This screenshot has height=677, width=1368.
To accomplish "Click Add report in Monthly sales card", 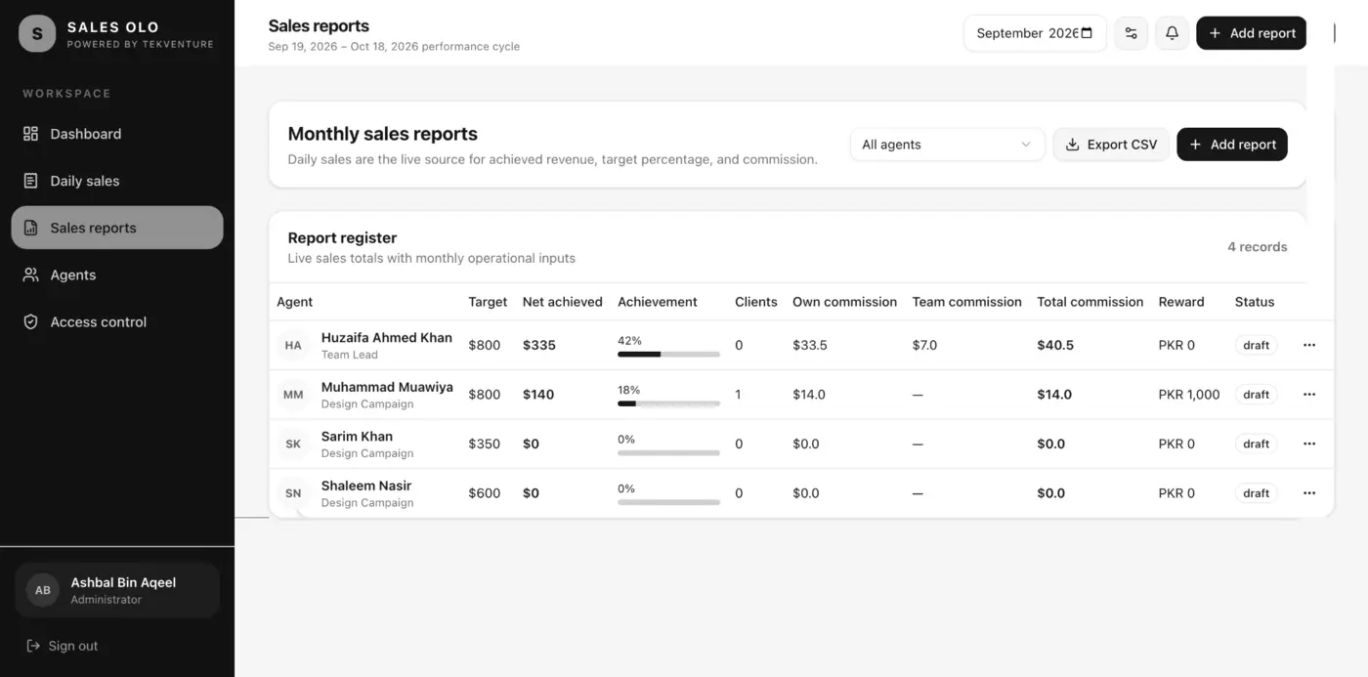I will (1232, 145).
